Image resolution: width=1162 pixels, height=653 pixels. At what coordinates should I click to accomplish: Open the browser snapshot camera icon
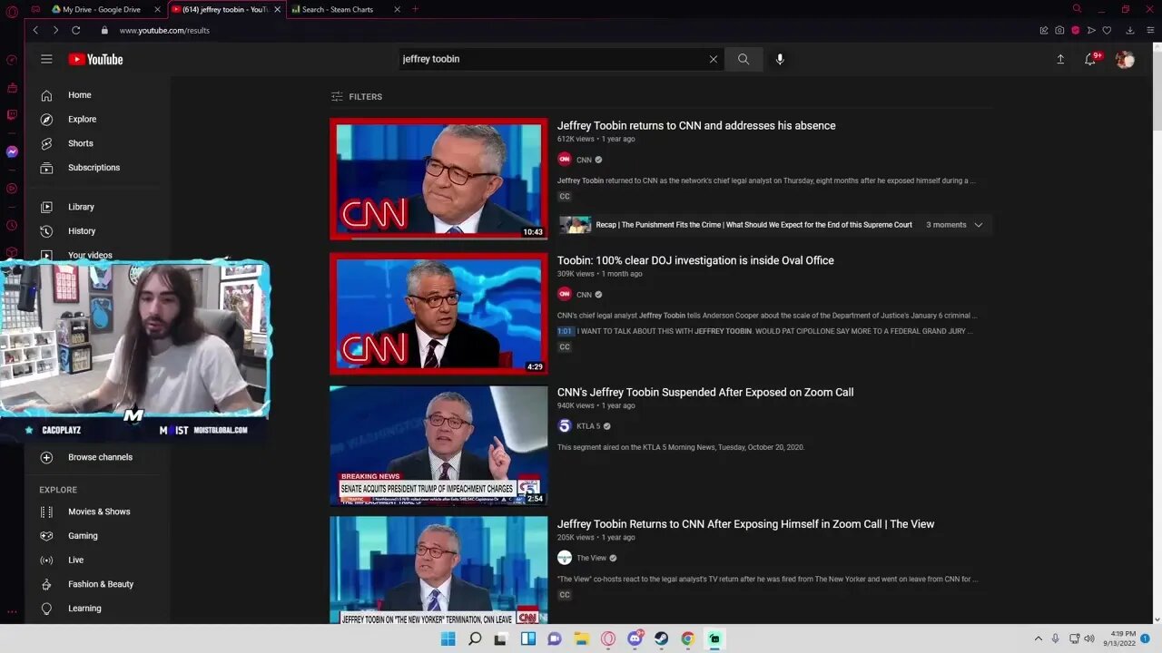point(1059,30)
